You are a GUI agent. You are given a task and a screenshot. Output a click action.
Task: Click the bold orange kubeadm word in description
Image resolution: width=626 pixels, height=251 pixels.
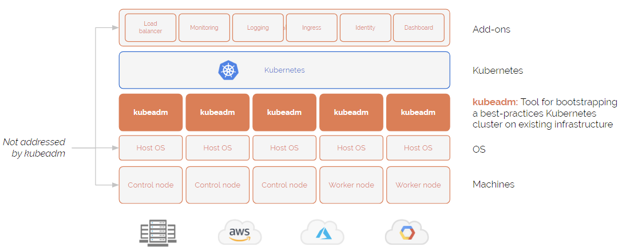click(x=494, y=102)
